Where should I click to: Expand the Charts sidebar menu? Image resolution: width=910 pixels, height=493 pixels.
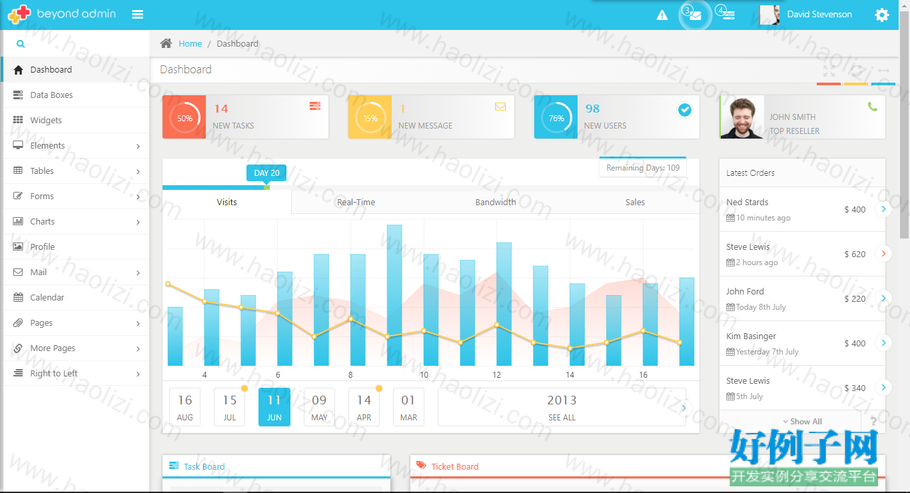tap(76, 221)
